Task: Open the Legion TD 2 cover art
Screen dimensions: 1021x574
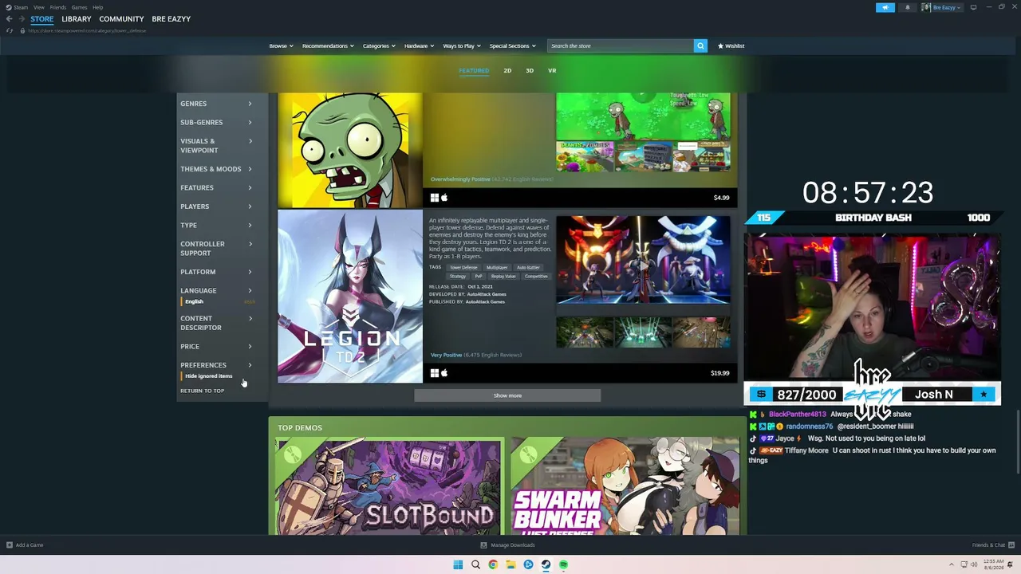Action: [x=350, y=297]
